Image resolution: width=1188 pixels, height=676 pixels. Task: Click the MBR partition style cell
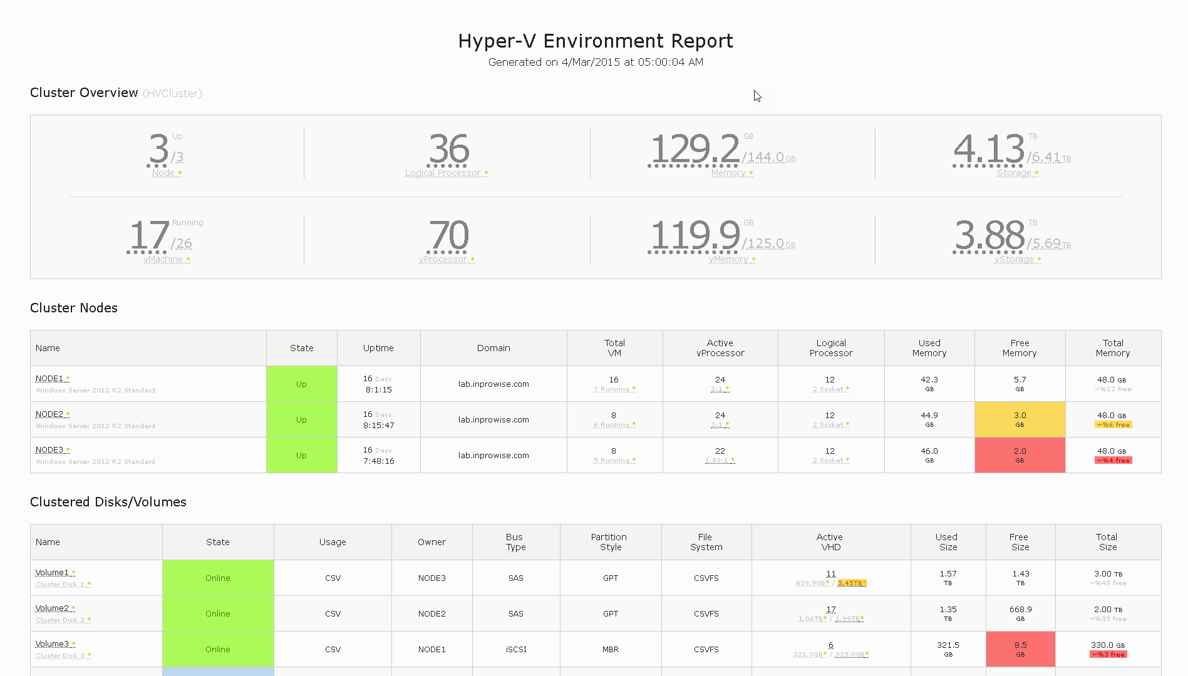(x=611, y=649)
